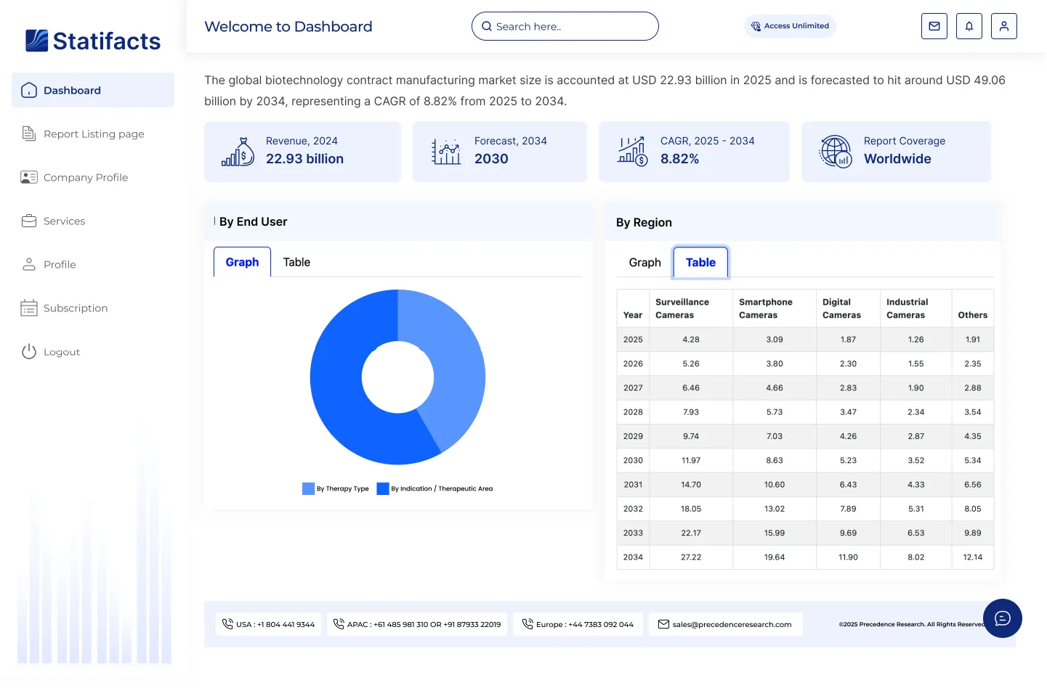The image size is (1047, 696).
Task: Click the USA phone icon
Action: [227, 623]
